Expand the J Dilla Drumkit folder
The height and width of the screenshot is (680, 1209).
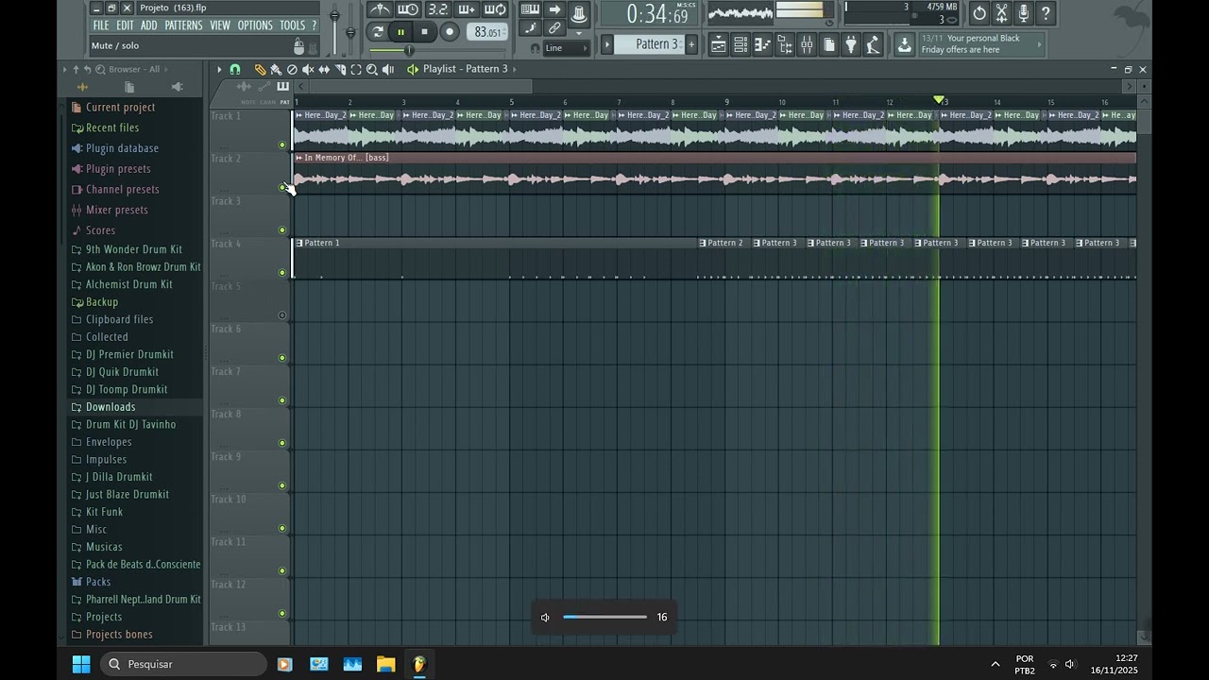(118, 477)
